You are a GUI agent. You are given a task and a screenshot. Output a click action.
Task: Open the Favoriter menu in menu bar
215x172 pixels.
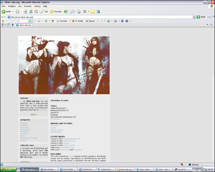click(28, 6)
